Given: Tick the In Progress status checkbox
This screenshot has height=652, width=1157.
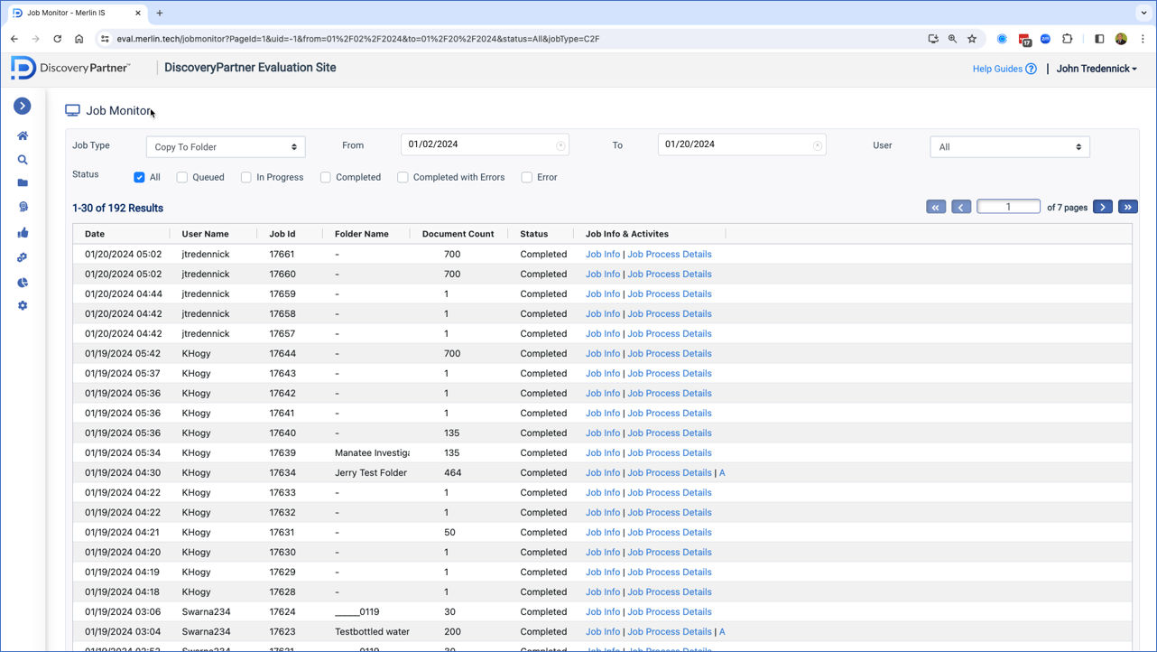Looking at the screenshot, I should pos(245,178).
